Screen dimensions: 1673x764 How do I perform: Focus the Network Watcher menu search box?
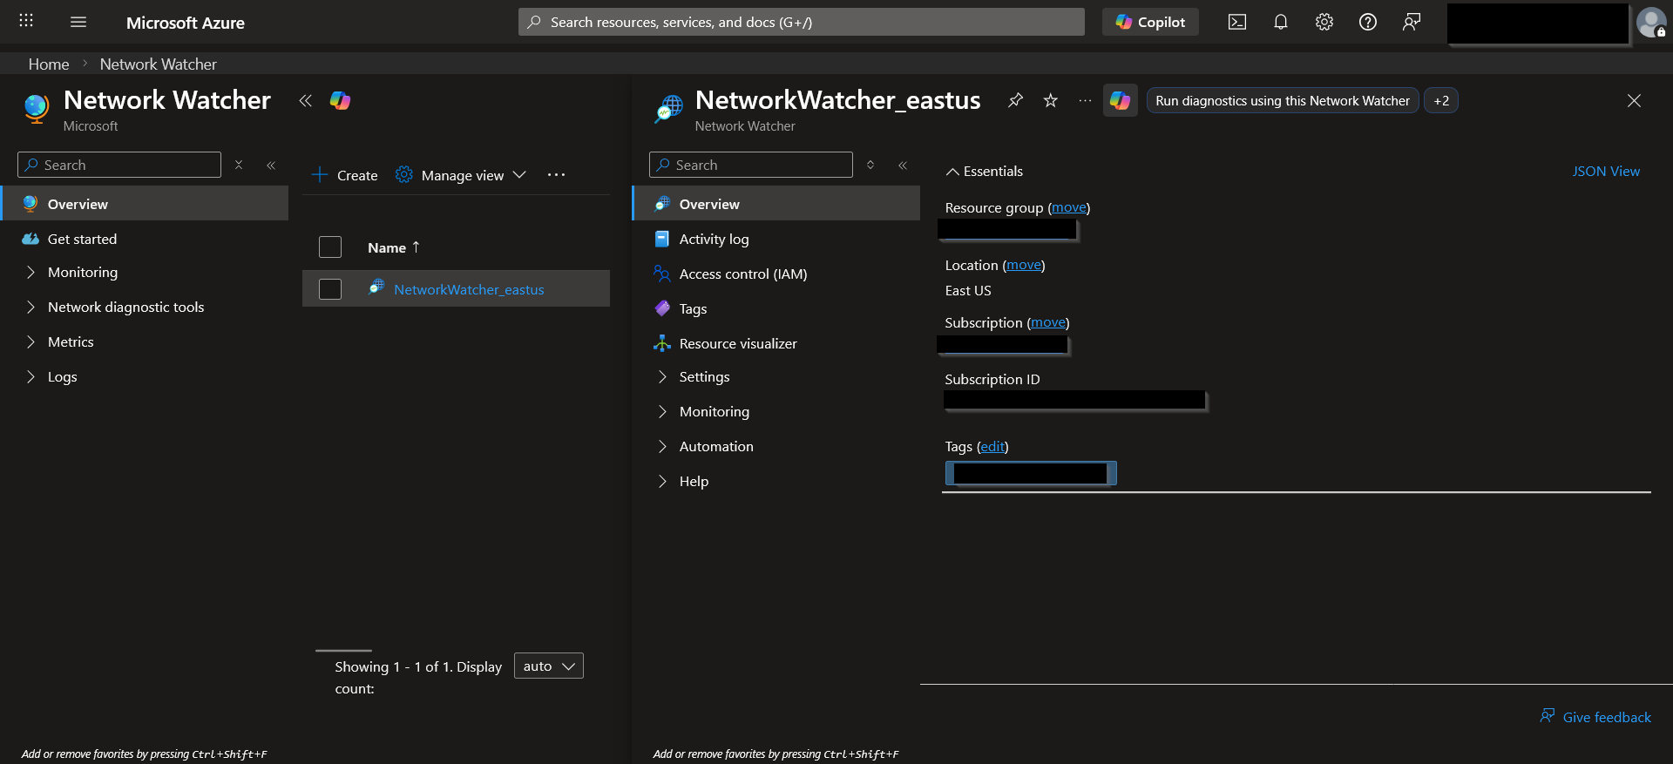pyautogui.click(x=119, y=165)
